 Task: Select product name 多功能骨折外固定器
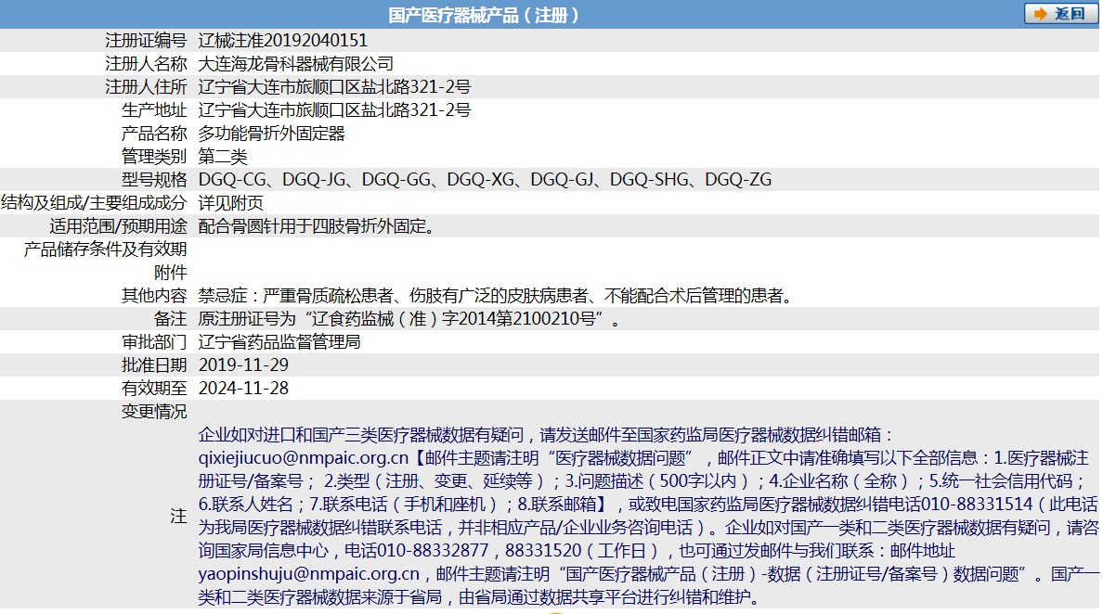271,134
